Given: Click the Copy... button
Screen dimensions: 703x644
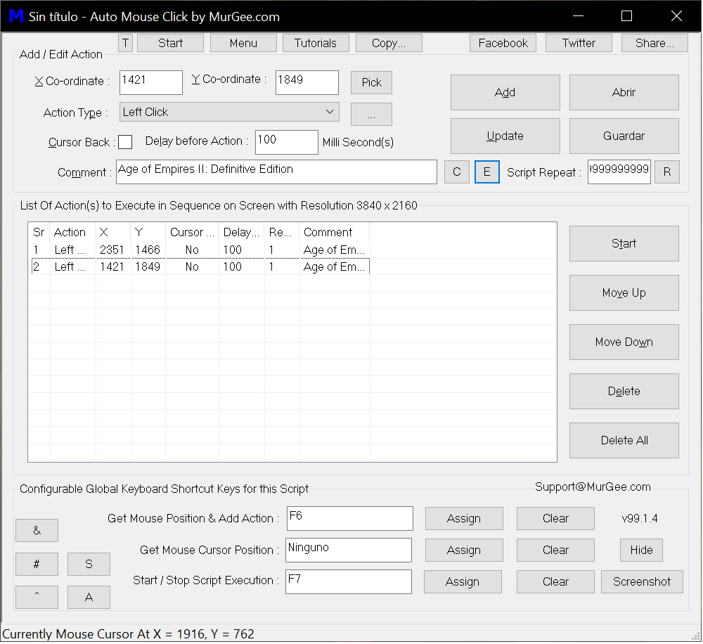Looking at the screenshot, I should pos(389,43).
